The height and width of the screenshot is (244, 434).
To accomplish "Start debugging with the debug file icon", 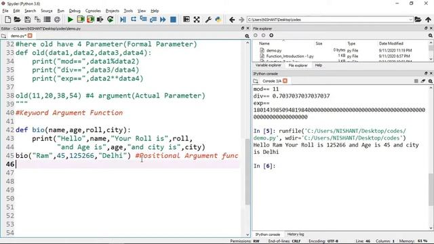I will [123, 20].
